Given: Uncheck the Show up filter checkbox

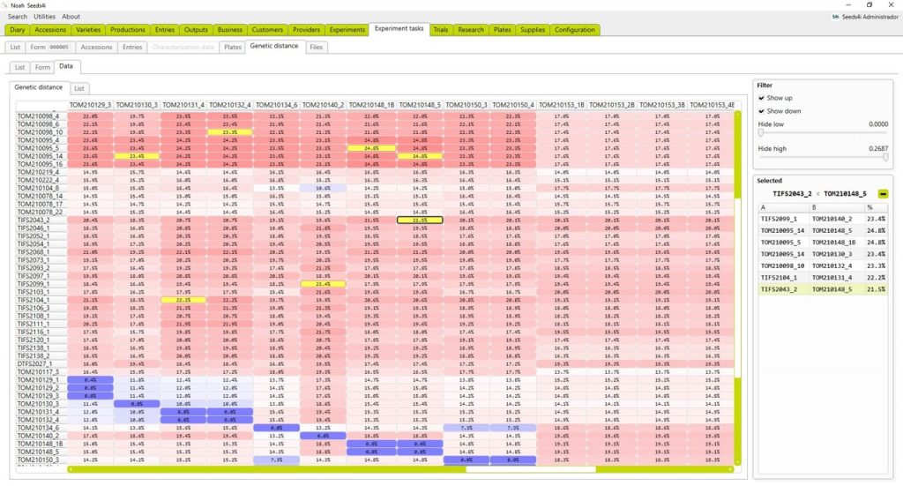Looking at the screenshot, I should [761, 98].
